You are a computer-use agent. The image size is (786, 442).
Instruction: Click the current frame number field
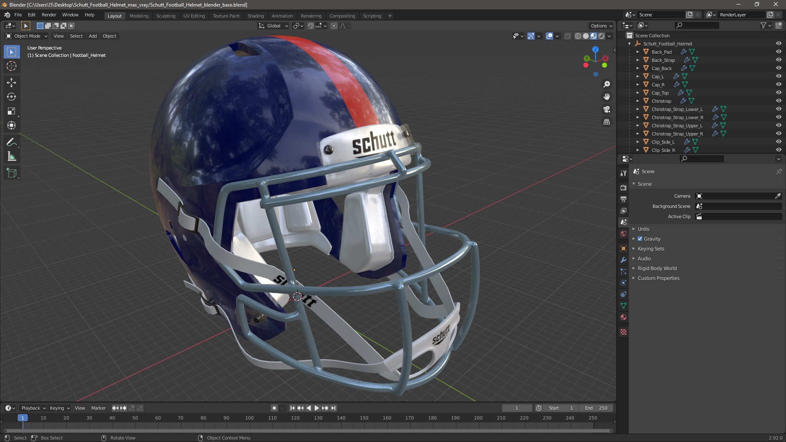[x=517, y=408]
